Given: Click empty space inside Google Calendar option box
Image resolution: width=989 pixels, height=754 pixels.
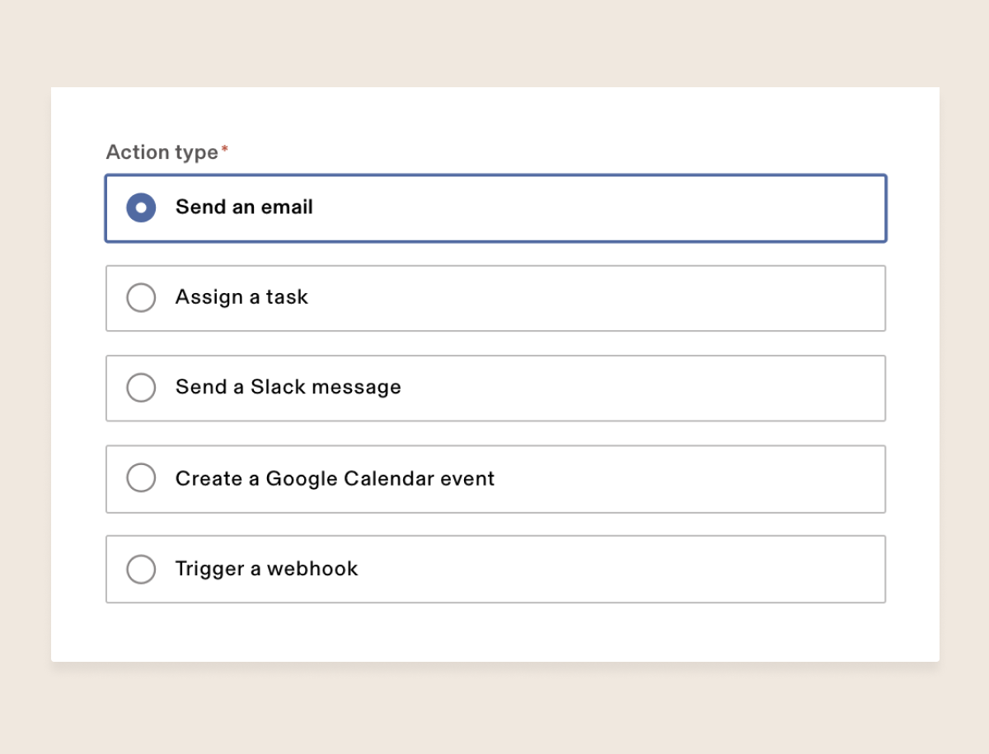Looking at the screenshot, I should click(701, 478).
